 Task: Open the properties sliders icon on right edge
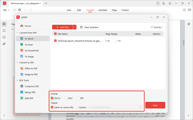pyautogui.click(x=189, y=24)
